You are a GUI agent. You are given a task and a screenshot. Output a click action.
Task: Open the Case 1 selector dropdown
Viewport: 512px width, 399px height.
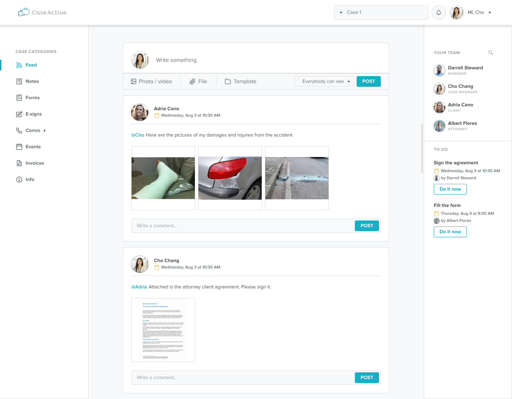[380, 12]
